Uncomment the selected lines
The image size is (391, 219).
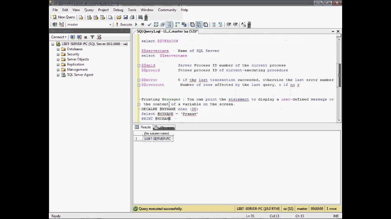click(x=221, y=25)
